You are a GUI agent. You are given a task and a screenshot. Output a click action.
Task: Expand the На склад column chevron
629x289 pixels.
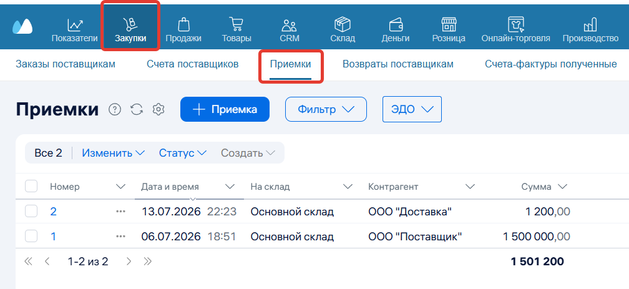348,187
